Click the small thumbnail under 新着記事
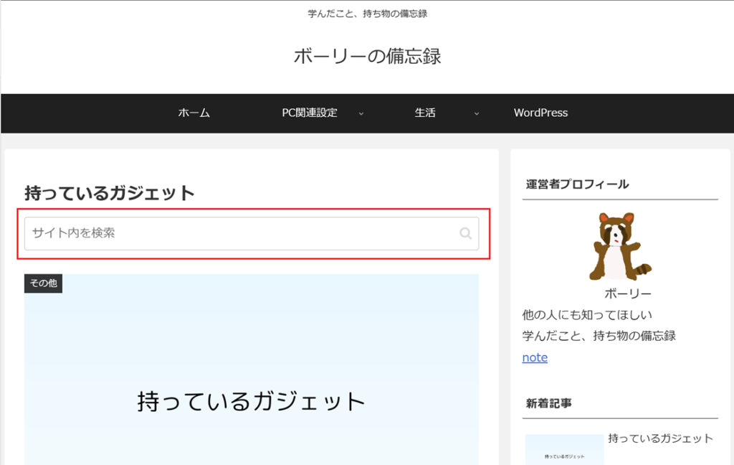 [564, 449]
